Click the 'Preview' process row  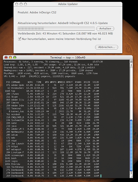[52, 164]
